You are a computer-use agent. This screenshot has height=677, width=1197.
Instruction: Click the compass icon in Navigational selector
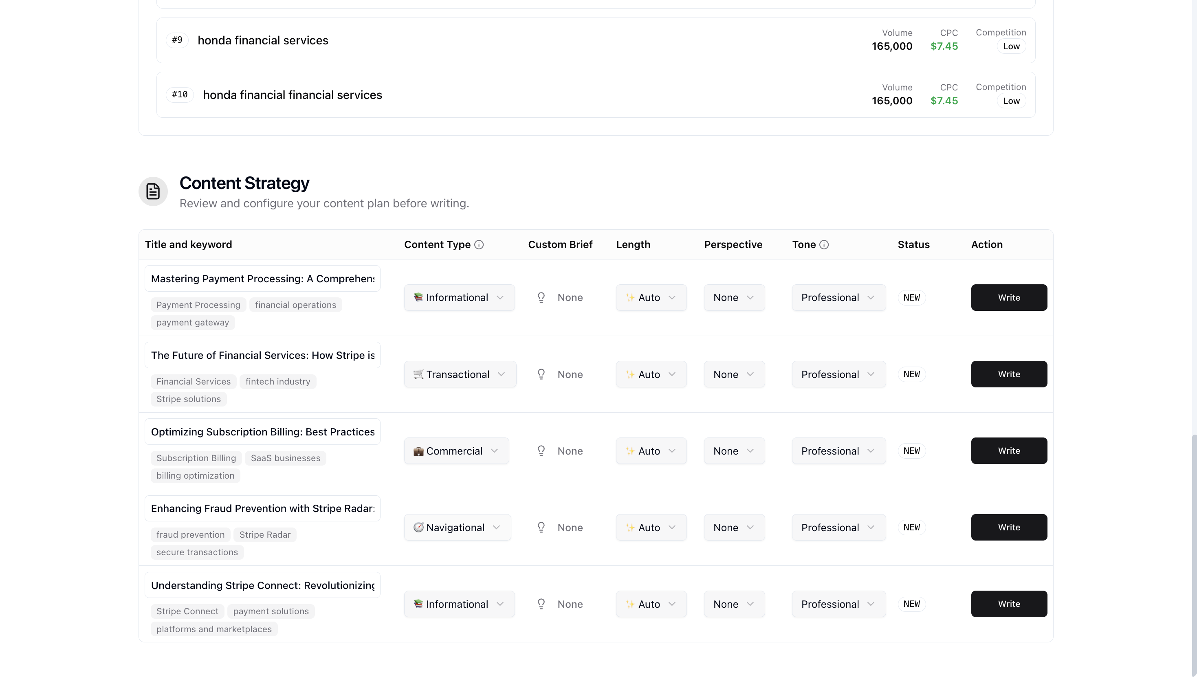coord(418,527)
